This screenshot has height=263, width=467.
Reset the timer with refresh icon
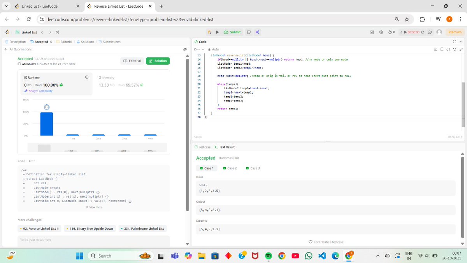coord(423,32)
